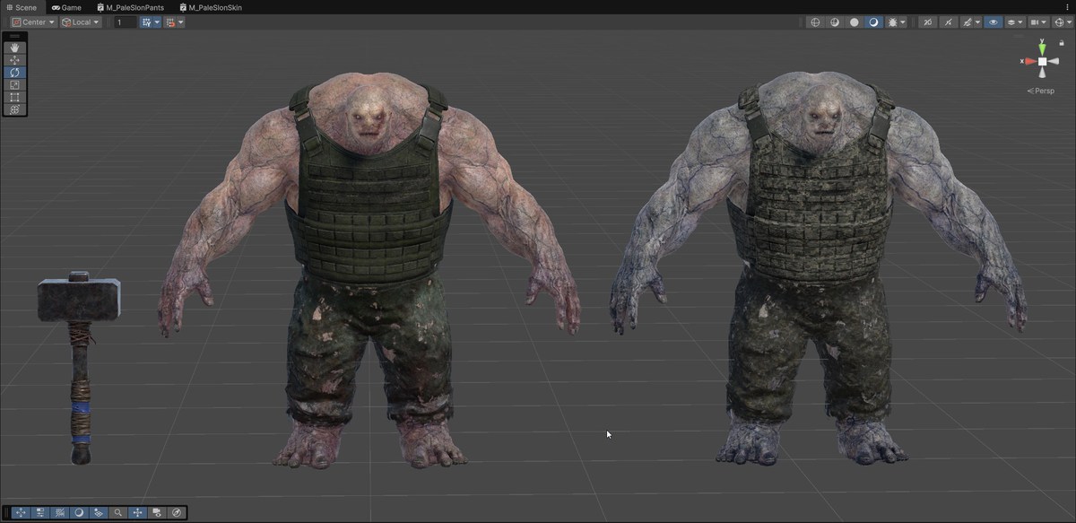Open snap increment dropdown arrow
This screenshot has width=1076, height=523.
click(181, 22)
